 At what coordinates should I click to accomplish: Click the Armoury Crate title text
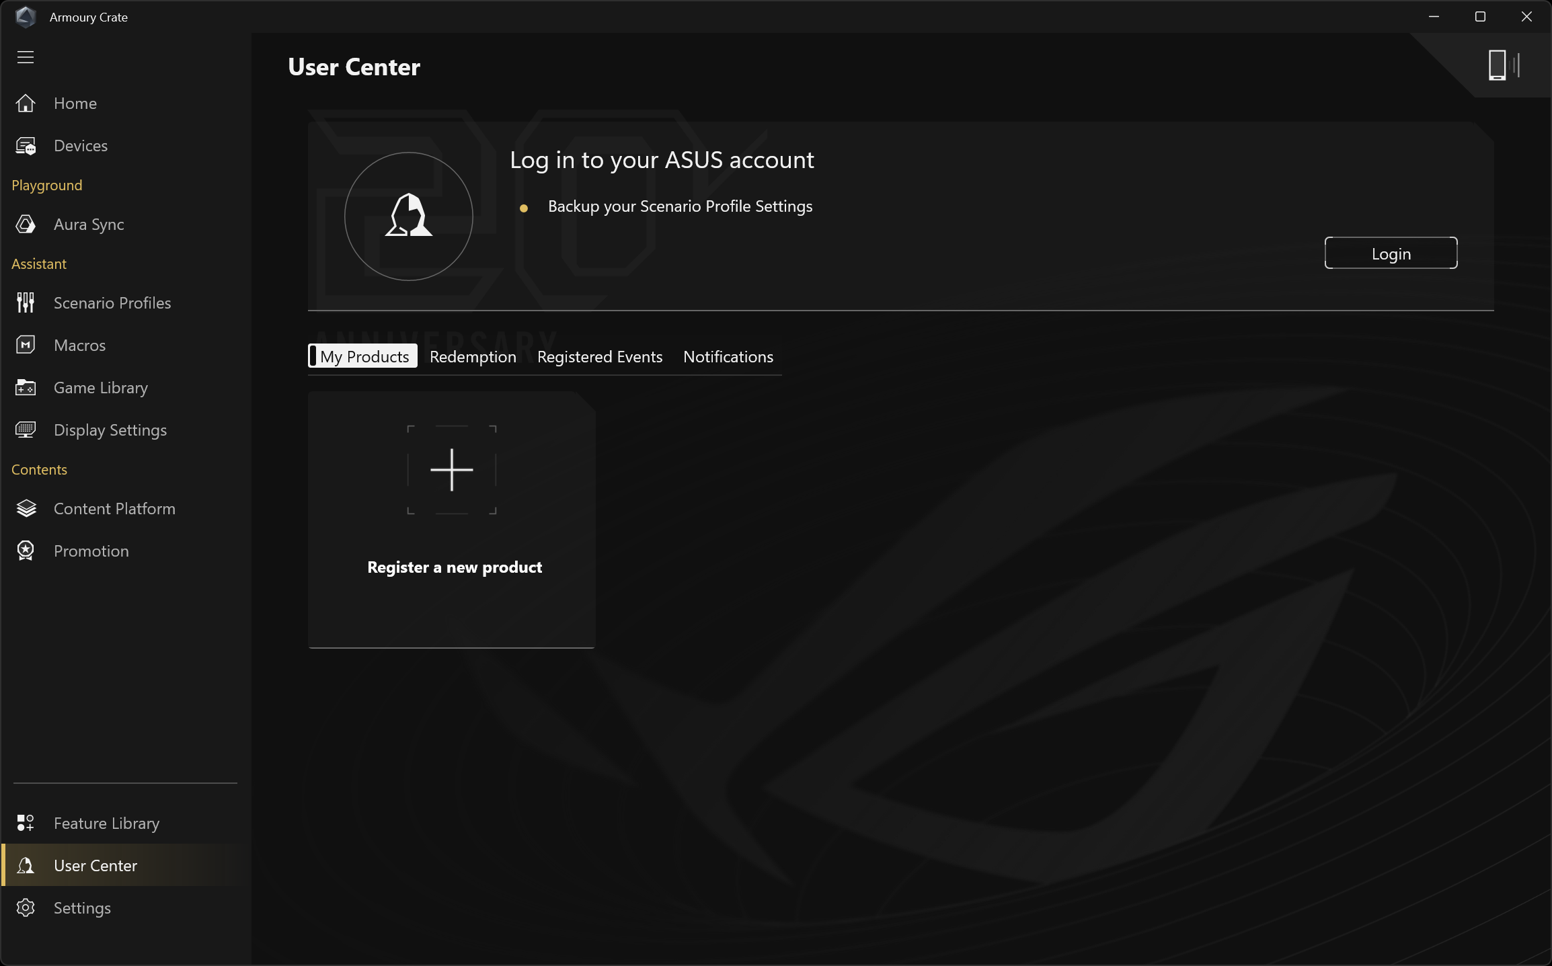[88, 17]
